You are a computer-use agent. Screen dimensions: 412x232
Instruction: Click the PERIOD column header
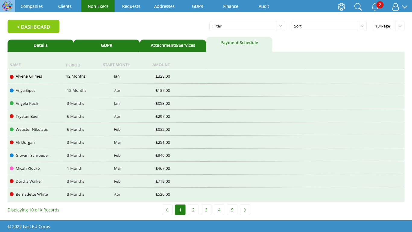pyautogui.click(x=73, y=65)
